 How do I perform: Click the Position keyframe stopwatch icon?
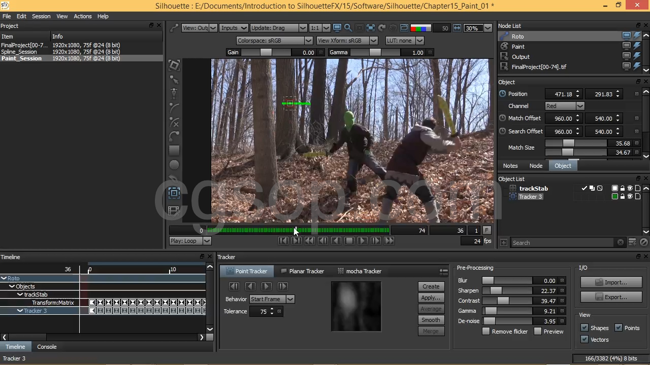(503, 94)
